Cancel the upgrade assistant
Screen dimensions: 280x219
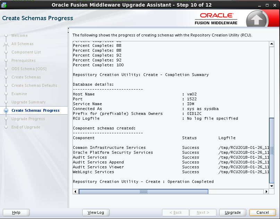click(x=263, y=212)
